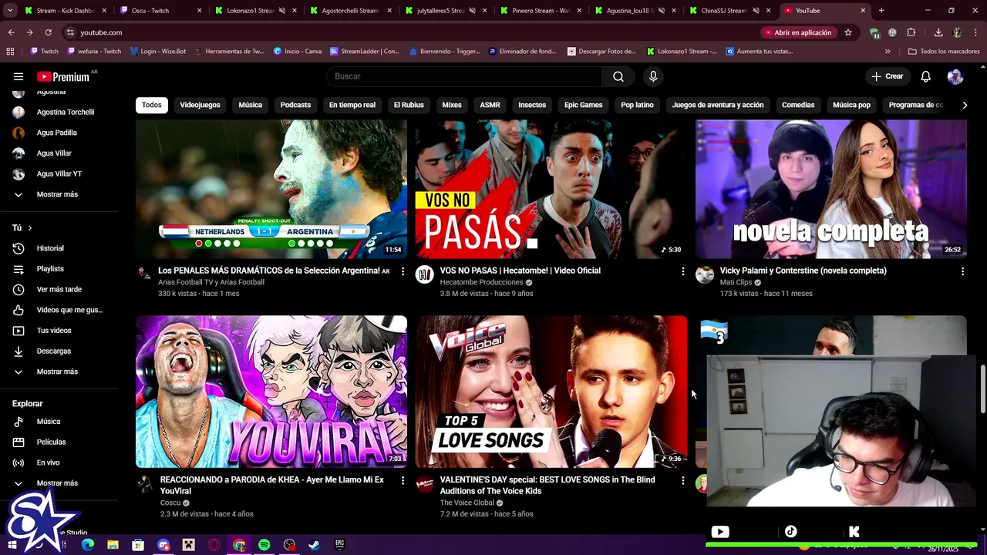Click the YouTube Premium logo
This screenshot has width=987, height=555.
pyautogui.click(x=63, y=76)
